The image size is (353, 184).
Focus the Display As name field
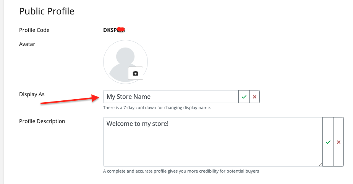(x=170, y=97)
